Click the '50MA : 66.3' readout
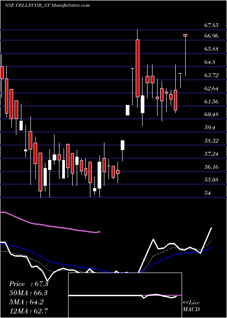 click(29, 293)
